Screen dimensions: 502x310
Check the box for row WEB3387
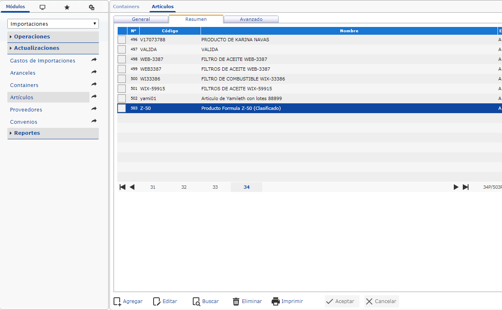tap(122, 69)
